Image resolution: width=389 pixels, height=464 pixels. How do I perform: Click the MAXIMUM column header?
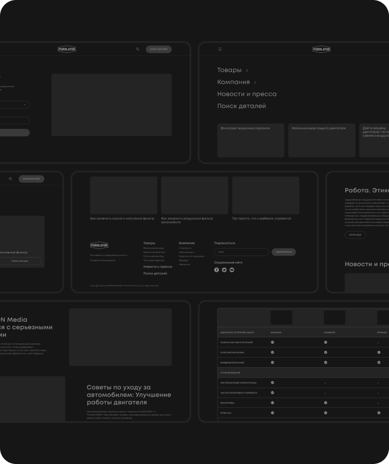[x=276, y=332]
